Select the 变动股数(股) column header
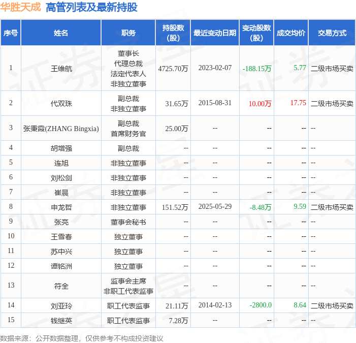Viewport: 356px width, 343px height. coord(256,33)
